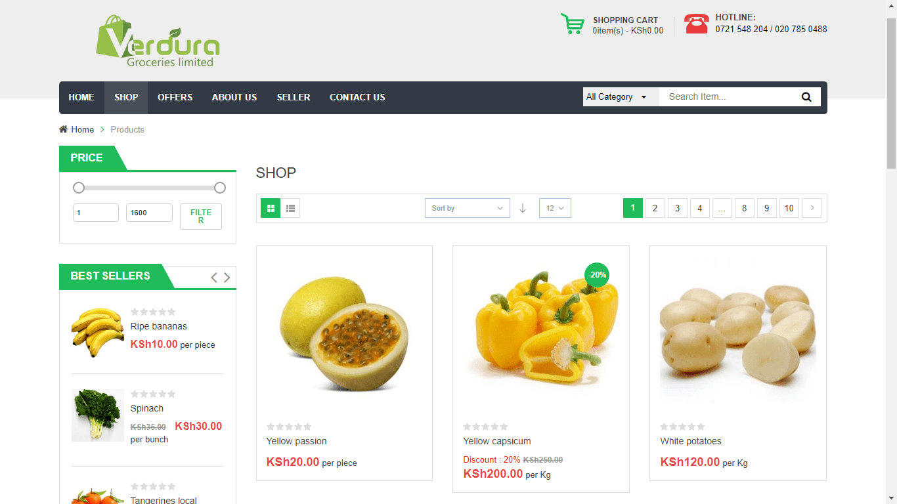Viewport: 897px width, 504px height.
Task: Show next best sellers with right chevron
Action: (x=227, y=278)
